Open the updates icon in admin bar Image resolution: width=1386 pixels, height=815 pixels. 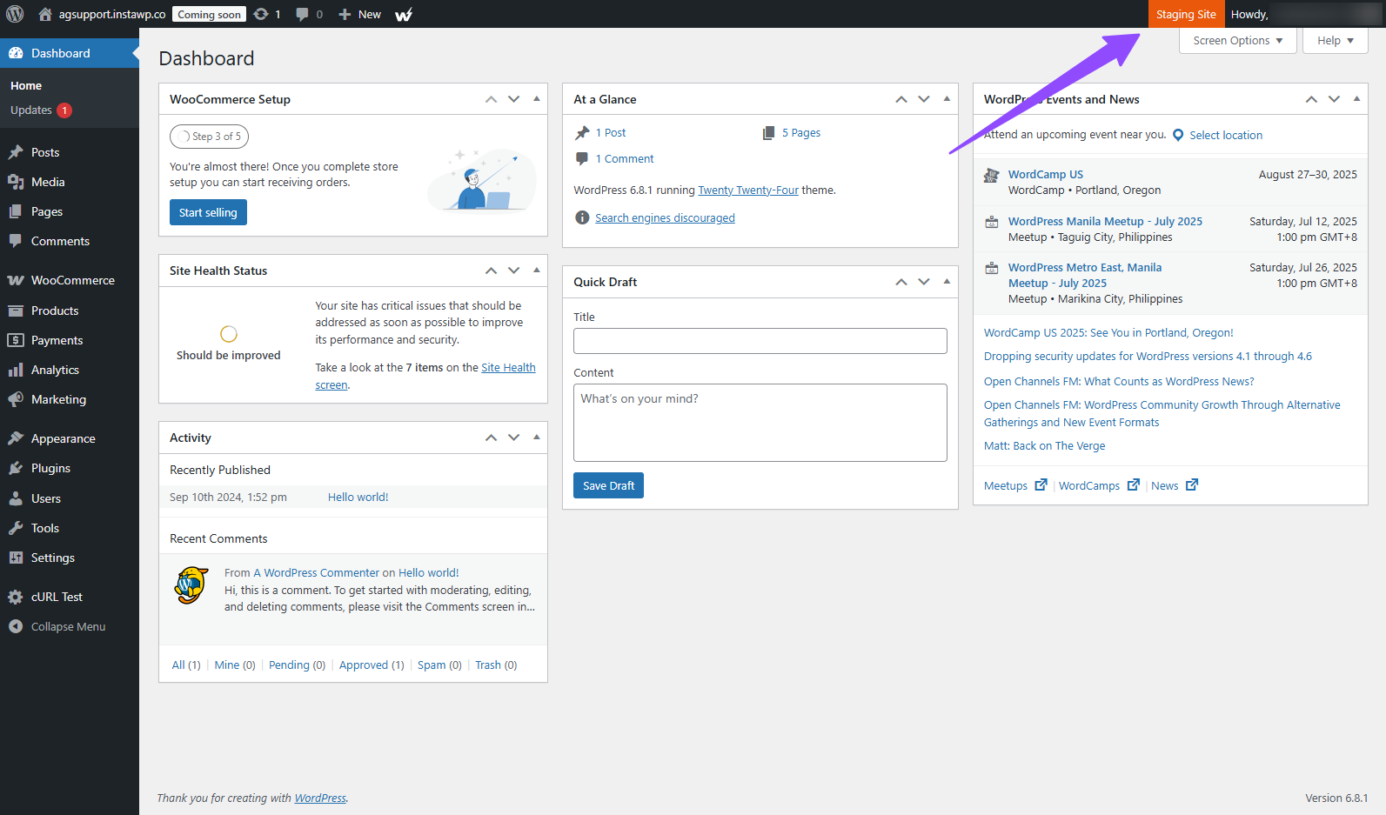coord(261,14)
